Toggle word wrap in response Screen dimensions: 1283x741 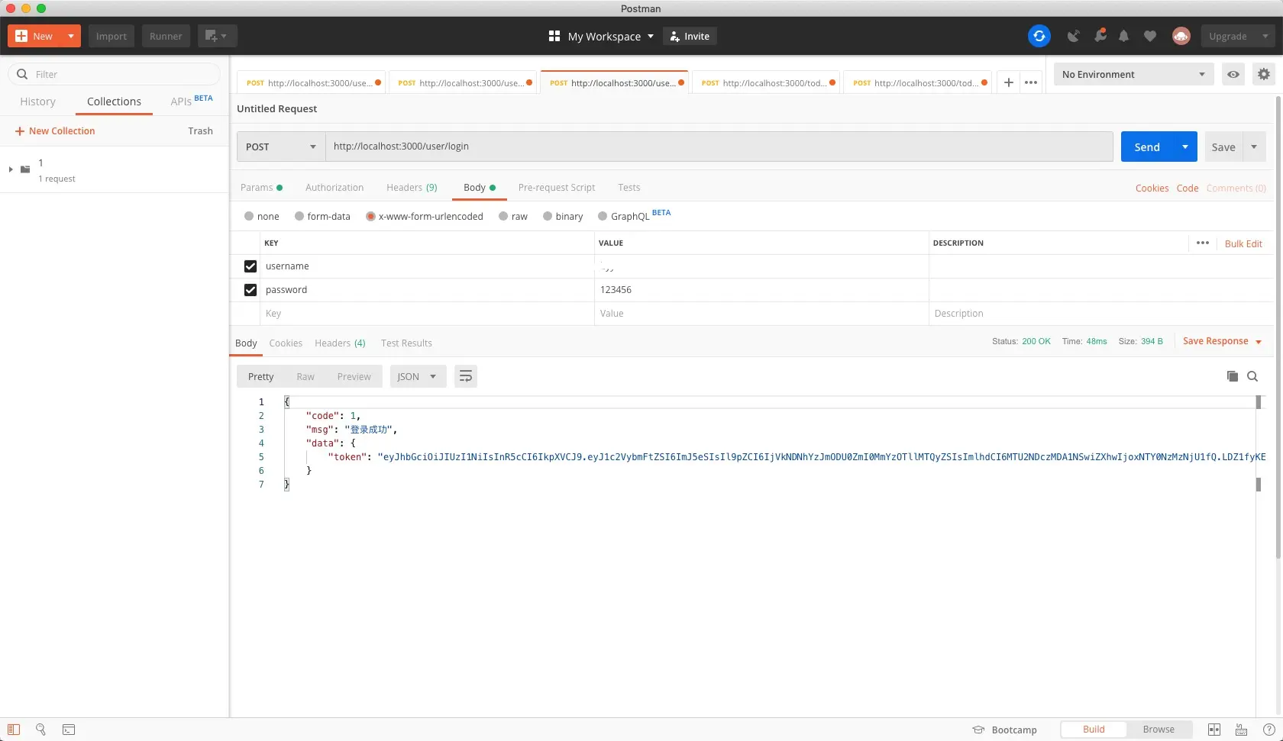pos(466,376)
